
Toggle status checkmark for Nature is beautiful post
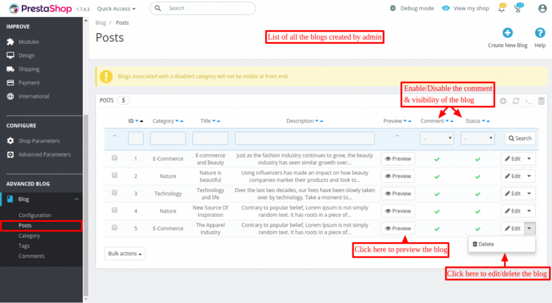click(477, 177)
